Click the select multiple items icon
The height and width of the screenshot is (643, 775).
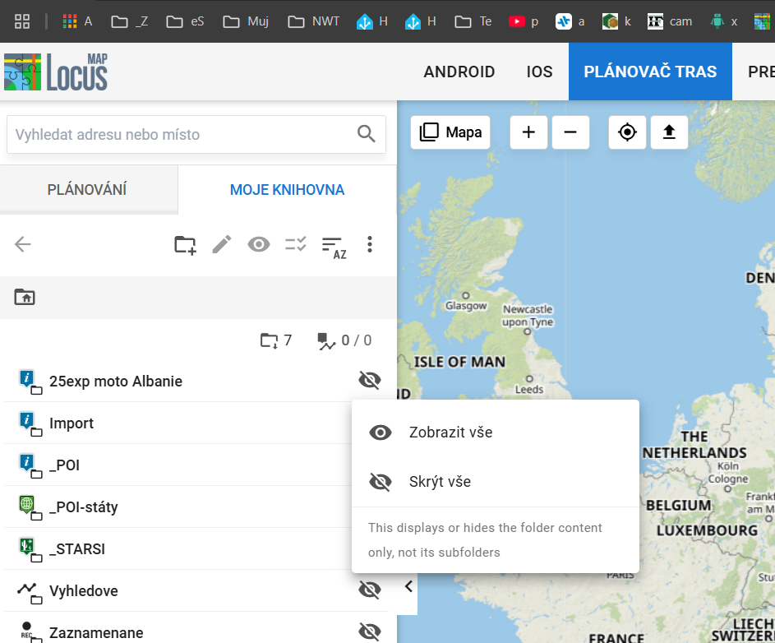point(296,244)
